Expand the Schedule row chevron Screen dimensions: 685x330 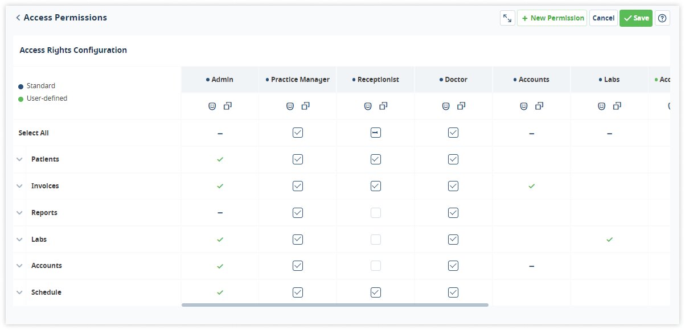(19, 292)
